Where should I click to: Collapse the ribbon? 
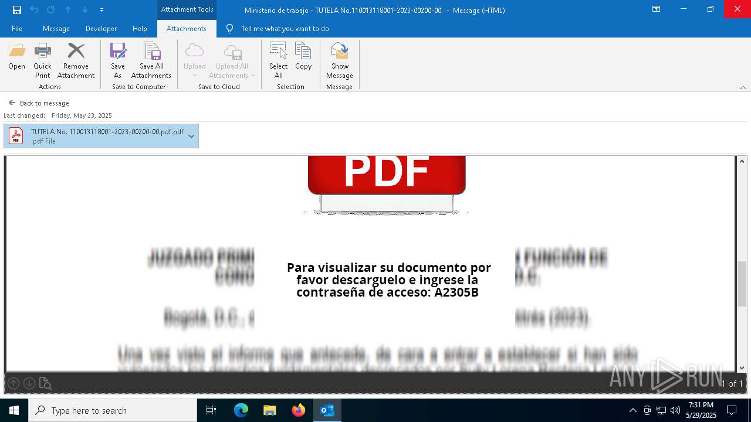[743, 87]
